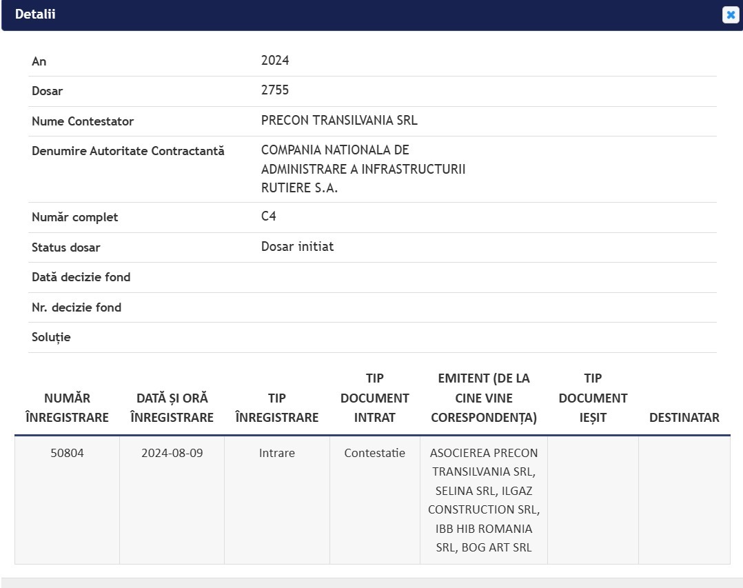Image resolution: width=743 pixels, height=588 pixels.
Task: Select the Dosar number 2755
Action: point(275,90)
